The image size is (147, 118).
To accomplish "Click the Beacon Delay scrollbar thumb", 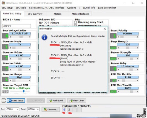I will (131, 70).
